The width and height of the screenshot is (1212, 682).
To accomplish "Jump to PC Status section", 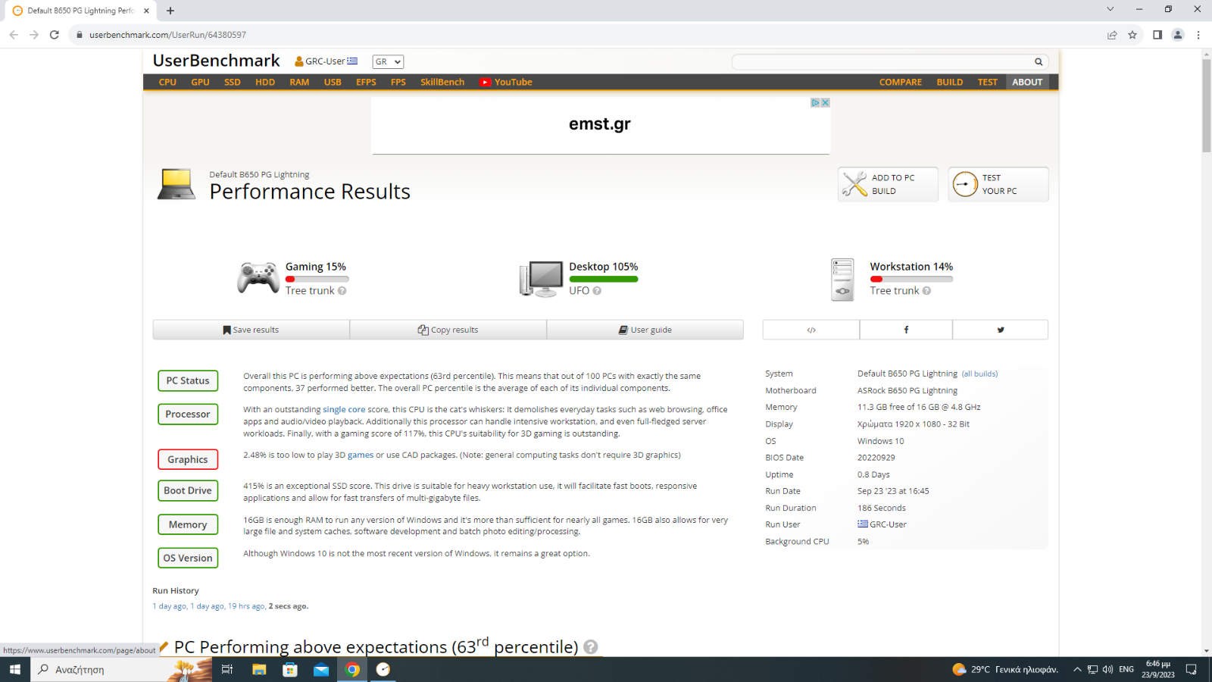I will point(188,380).
